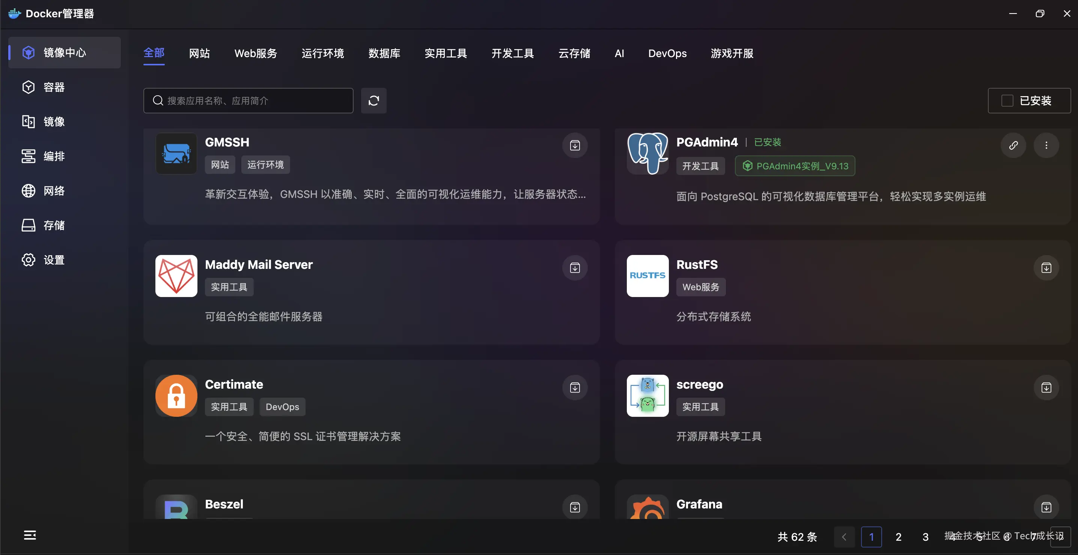
Task: Select the 编排 (Orchestration) sidebar icon
Action: 54,156
